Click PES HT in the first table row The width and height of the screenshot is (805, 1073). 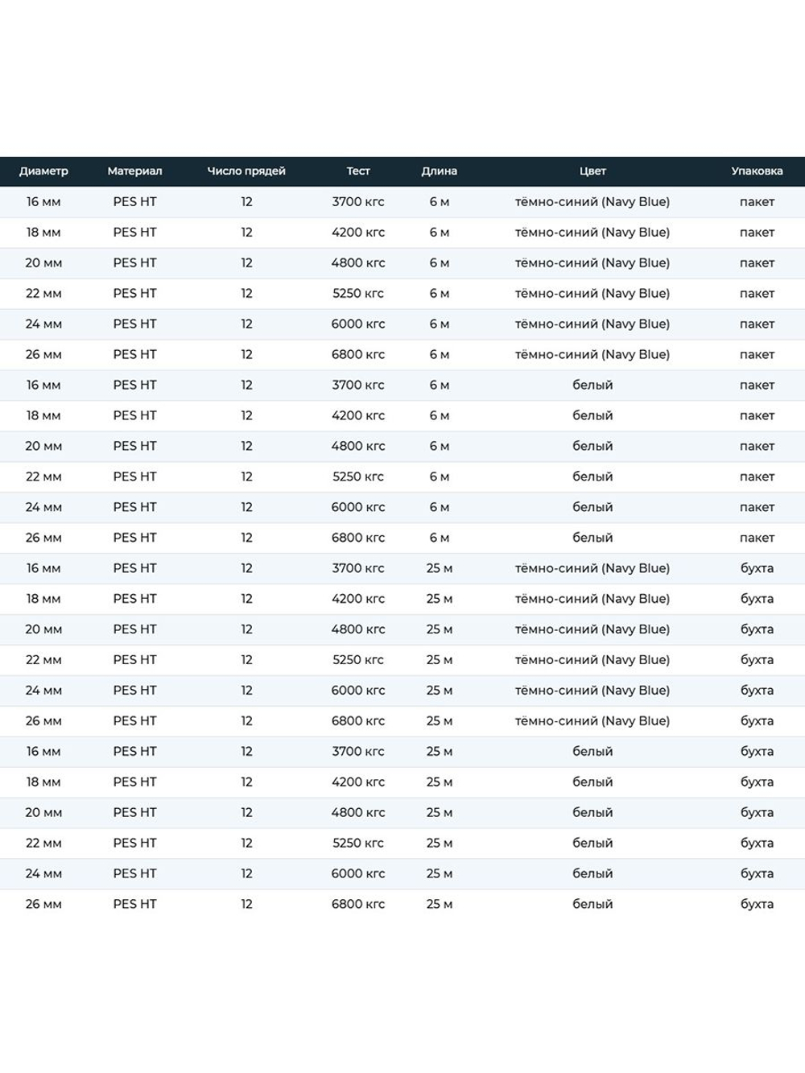pyautogui.click(x=134, y=201)
